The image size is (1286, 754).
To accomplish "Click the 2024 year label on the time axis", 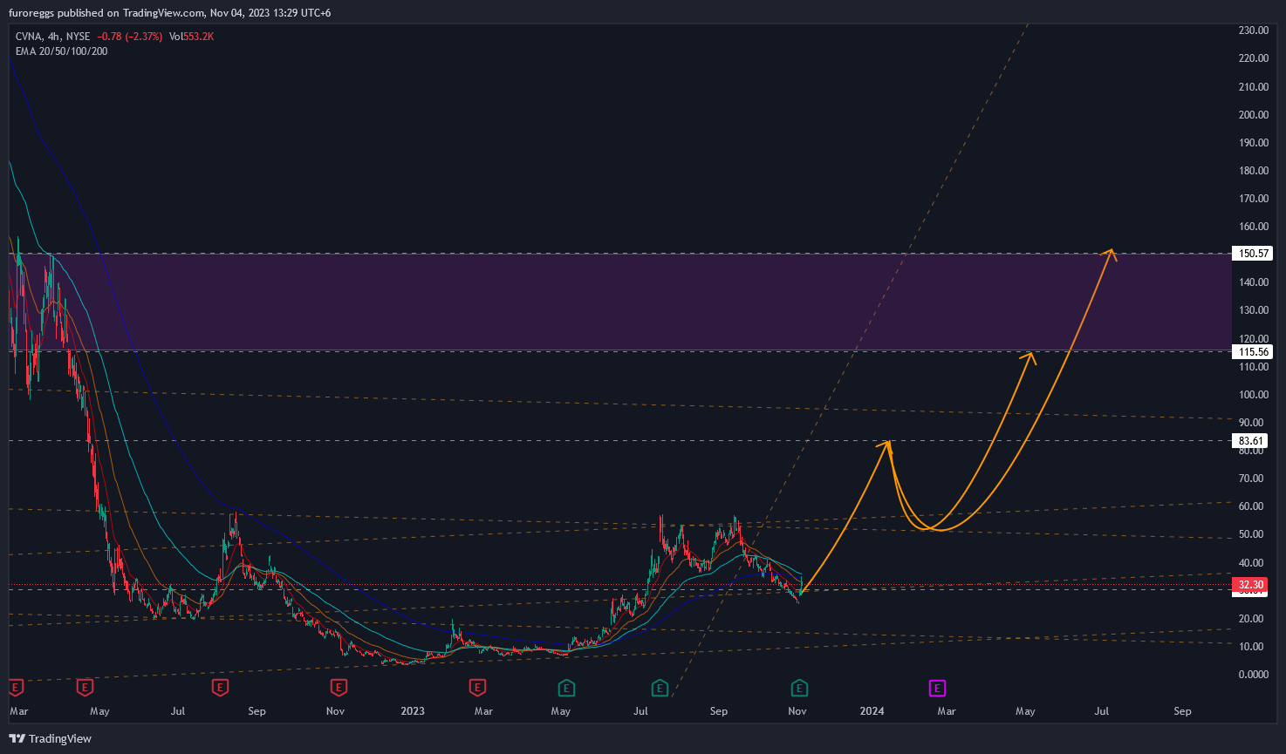I will pyautogui.click(x=872, y=711).
